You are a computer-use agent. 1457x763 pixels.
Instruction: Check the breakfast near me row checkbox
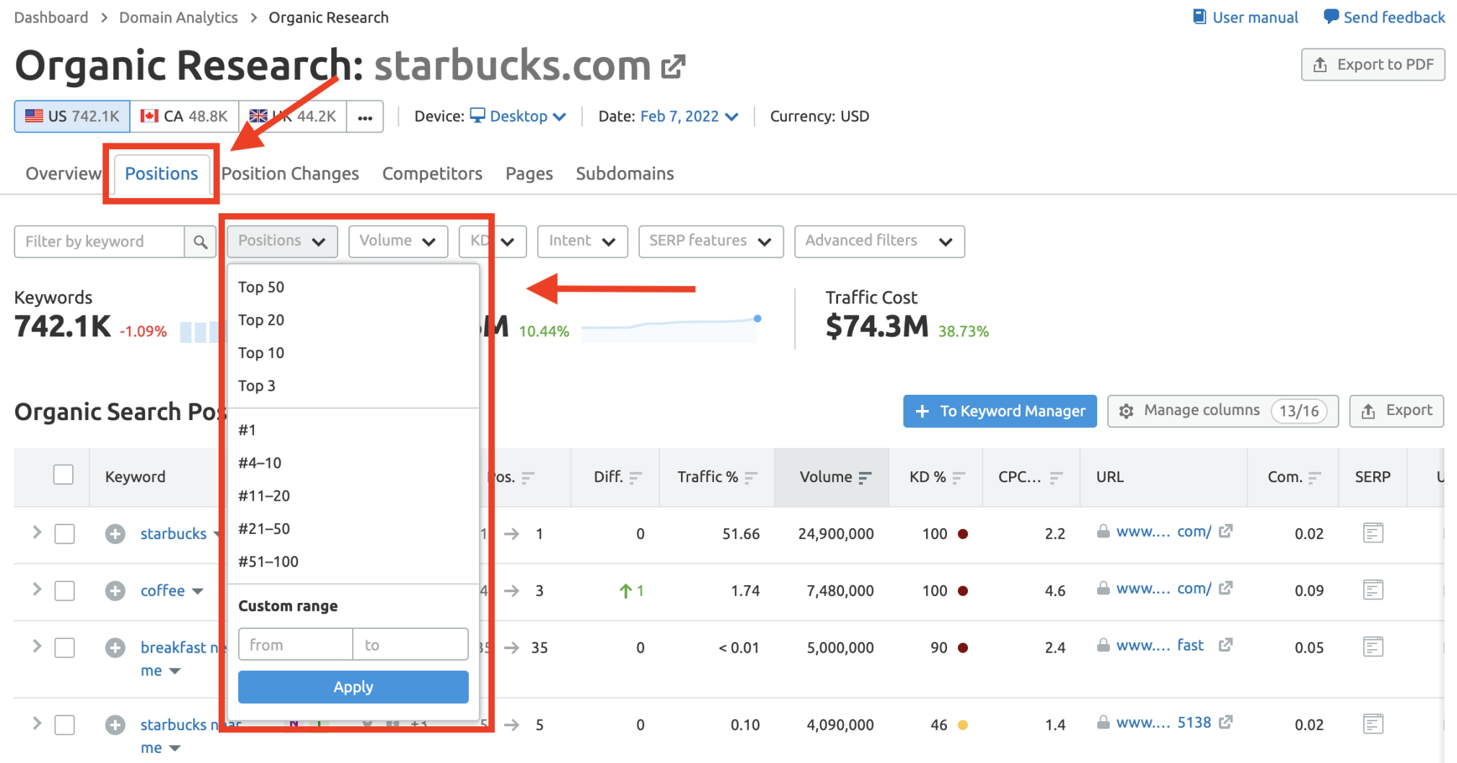coord(65,648)
